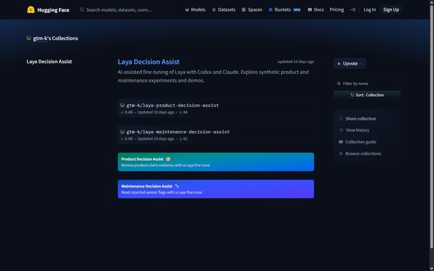
Task: Click the Sign Up button
Action: [x=391, y=9]
